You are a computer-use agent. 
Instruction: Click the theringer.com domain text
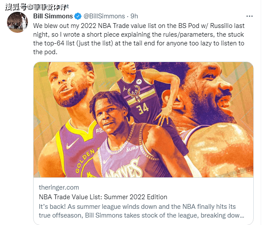click(59, 187)
